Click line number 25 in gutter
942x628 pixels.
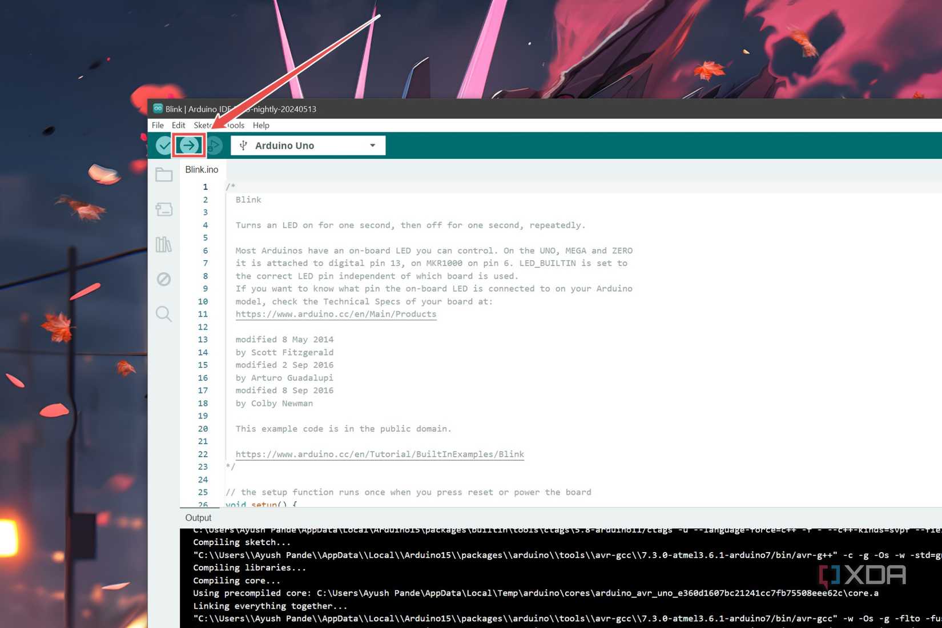[x=203, y=492]
